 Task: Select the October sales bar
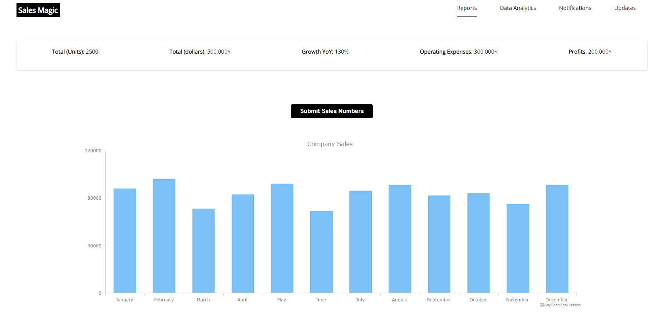coord(478,243)
